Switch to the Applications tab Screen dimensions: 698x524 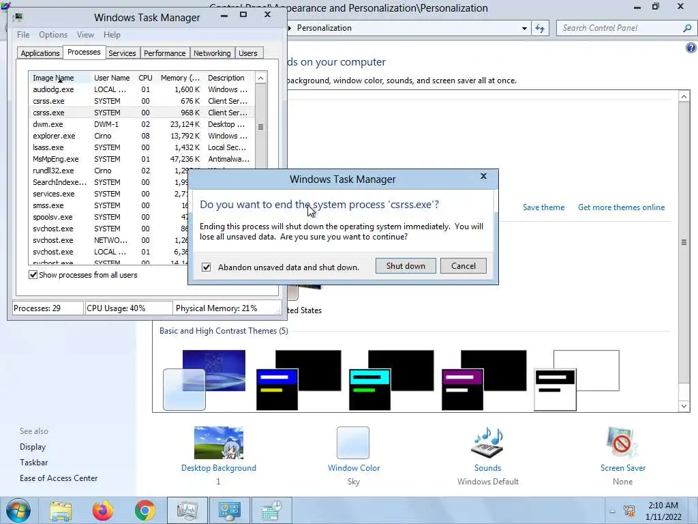tap(40, 53)
